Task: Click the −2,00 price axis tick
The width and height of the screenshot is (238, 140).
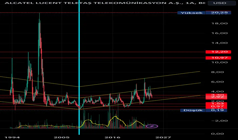Action: click(x=219, y=121)
